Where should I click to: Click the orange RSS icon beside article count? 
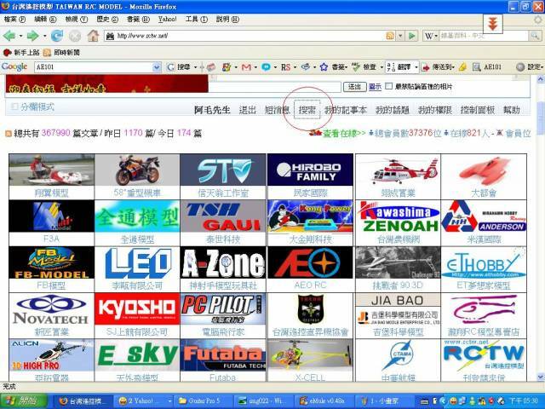click(9, 134)
